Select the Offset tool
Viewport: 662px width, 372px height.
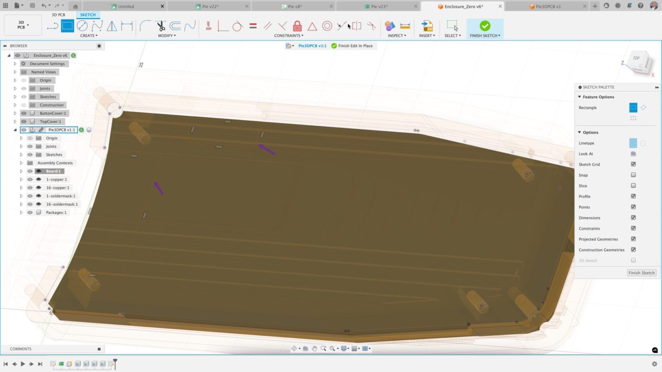pyautogui.click(x=175, y=26)
